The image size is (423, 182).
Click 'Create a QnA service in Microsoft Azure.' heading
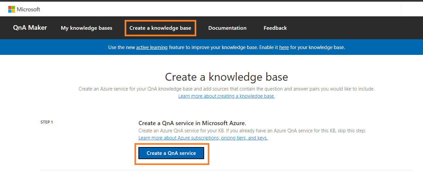(x=192, y=123)
